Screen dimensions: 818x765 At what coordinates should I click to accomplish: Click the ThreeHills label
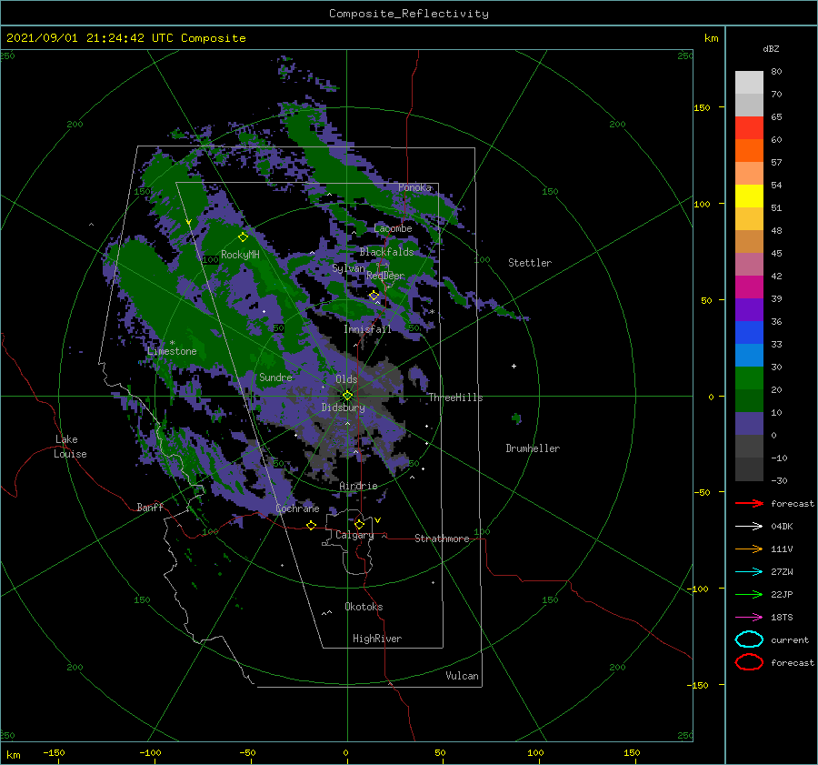[455, 398]
